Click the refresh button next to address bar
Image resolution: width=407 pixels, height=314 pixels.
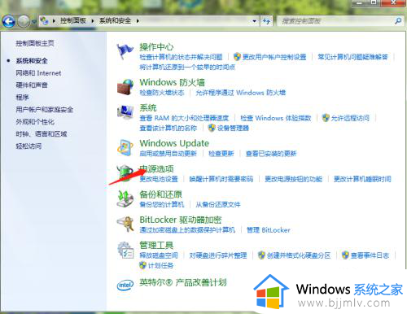click(x=267, y=21)
